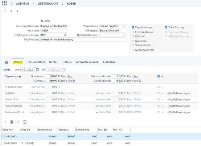Screen dimensions: 201x146
Task: Click the Stundensatz input field
Action: pyautogui.click(x=52, y=76)
